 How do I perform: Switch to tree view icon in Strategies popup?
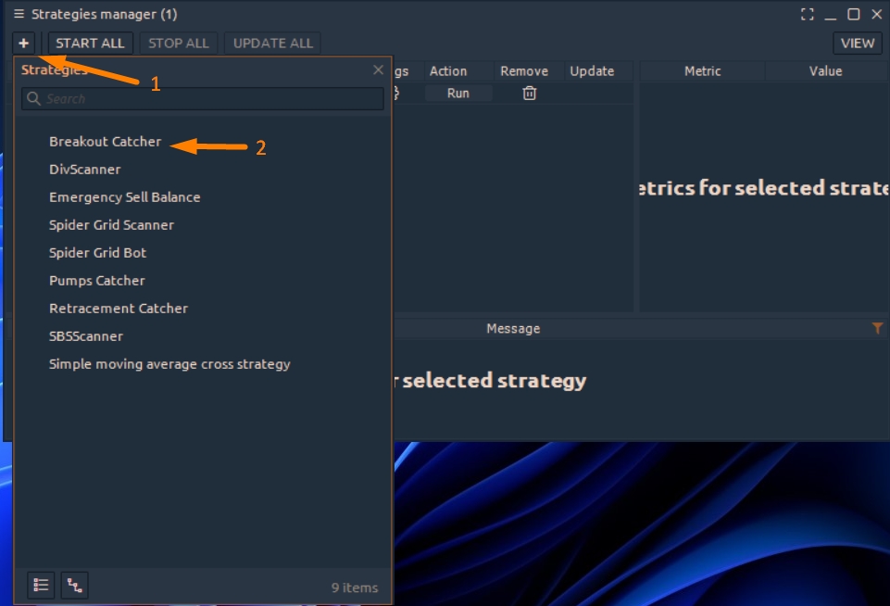[74, 585]
